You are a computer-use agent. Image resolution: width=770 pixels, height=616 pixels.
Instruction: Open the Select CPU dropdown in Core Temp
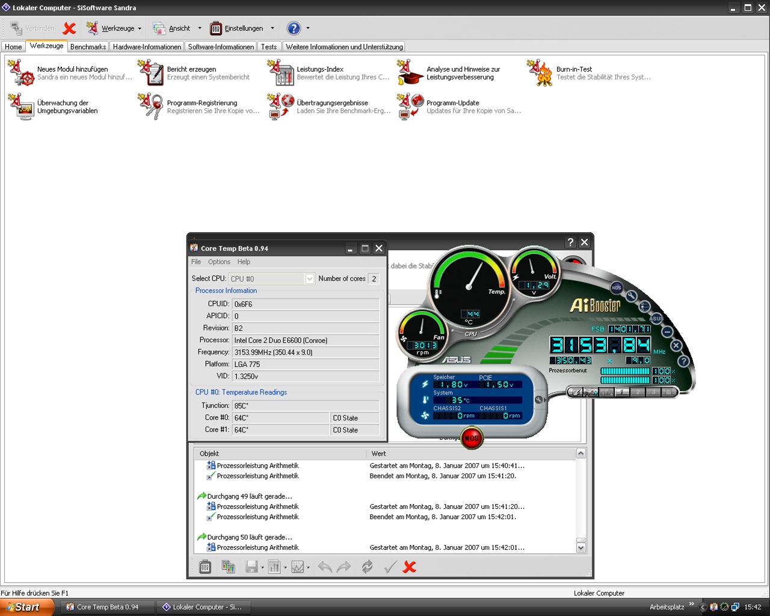click(309, 279)
